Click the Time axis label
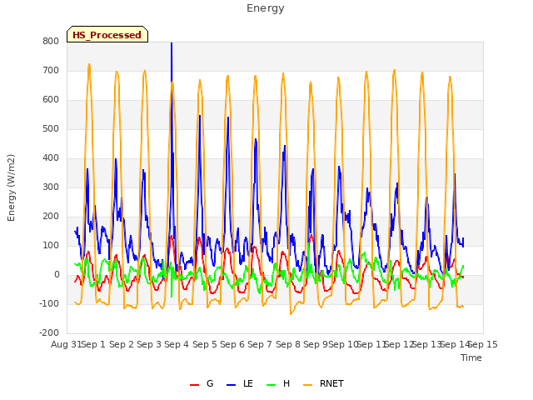The image size is (533, 400). tap(471, 357)
